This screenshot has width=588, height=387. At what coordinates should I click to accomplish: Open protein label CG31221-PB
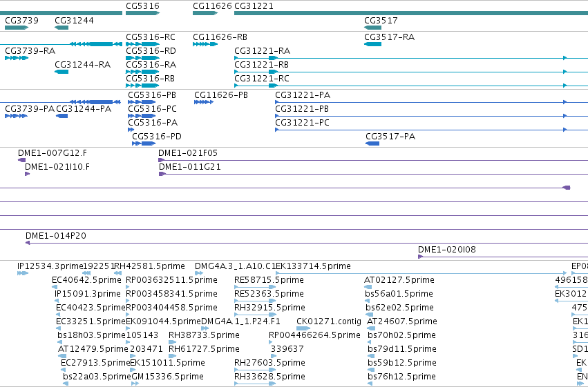tap(302, 109)
